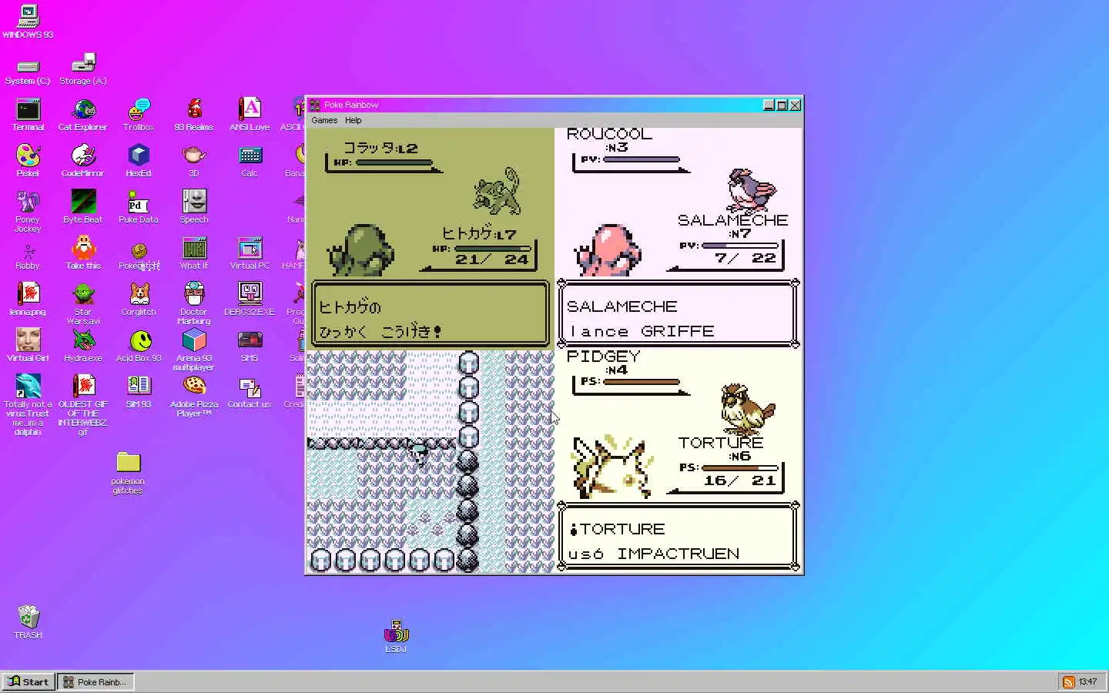Click the Start button

pyautogui.click(x=28, y=681)
